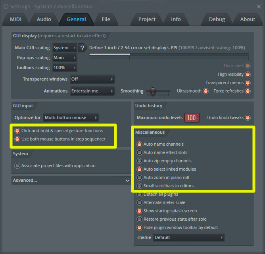This screenshot has width=265, height=254.
Task: Switch to the Audio tab
Action: point(44,19)
